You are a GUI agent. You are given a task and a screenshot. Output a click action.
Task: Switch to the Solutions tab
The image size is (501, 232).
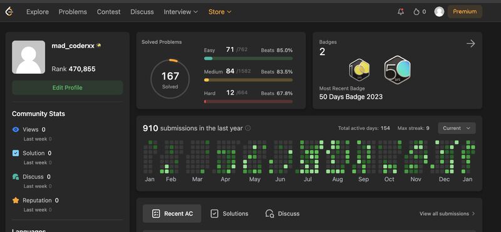pyautogui.click(x=229, y=213)
